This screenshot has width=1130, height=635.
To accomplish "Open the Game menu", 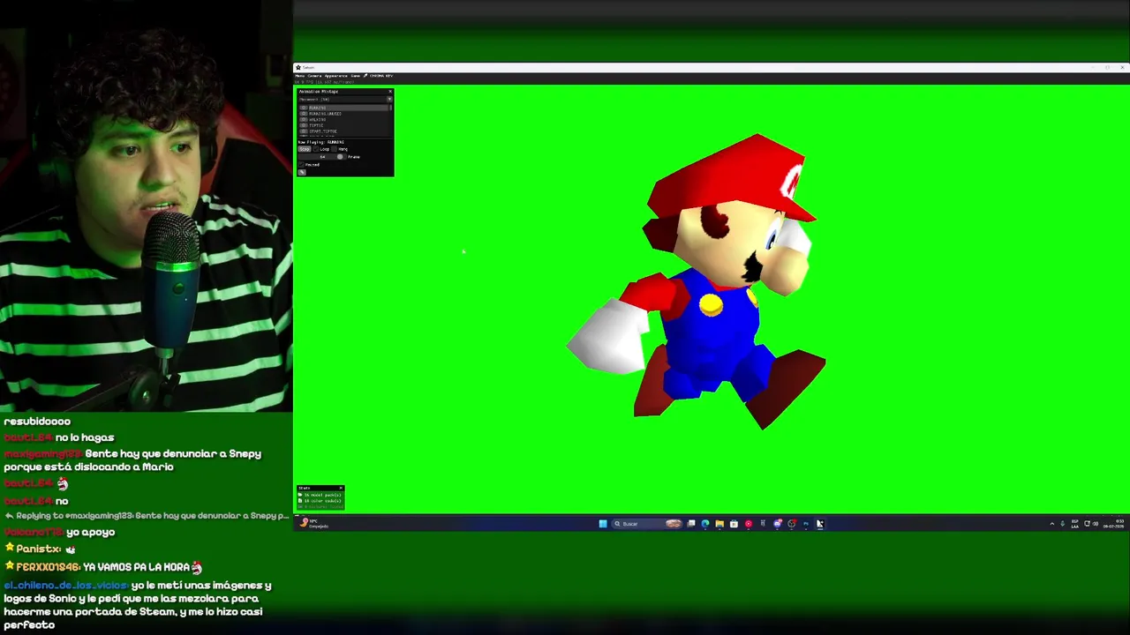I will (356, 76).
